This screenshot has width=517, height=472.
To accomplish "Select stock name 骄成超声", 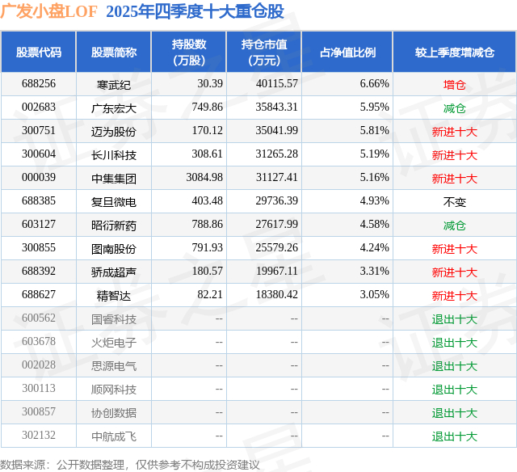I will 114,272.
